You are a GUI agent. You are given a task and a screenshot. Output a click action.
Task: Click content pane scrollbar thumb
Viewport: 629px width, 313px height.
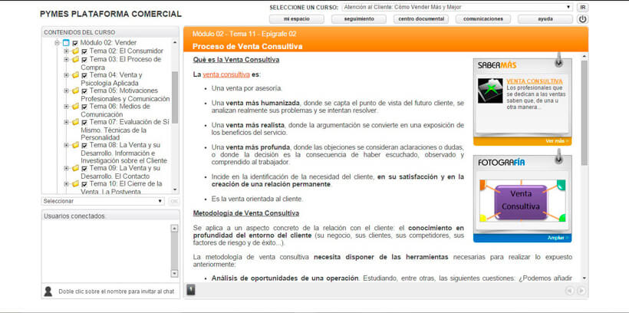point(584,114)
